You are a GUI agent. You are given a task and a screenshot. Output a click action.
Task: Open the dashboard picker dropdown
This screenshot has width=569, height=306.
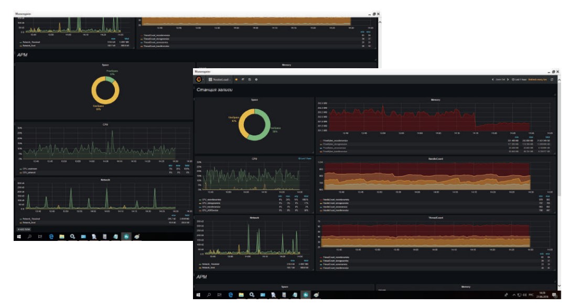coord(220,79)
